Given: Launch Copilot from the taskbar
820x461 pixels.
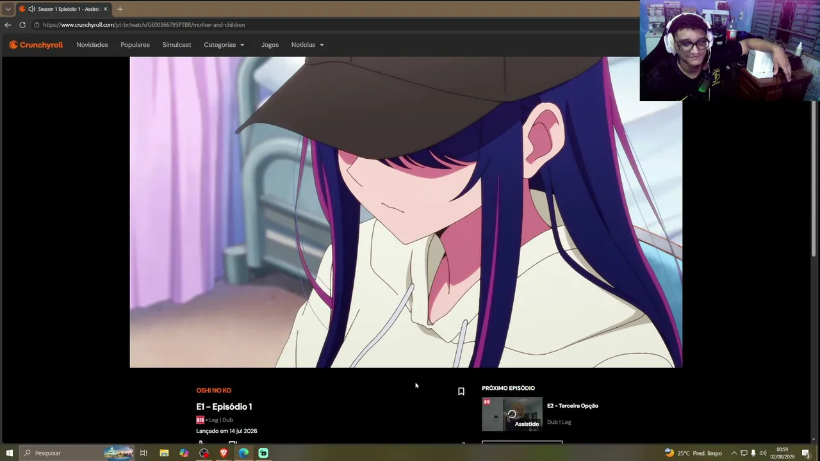Looking at the screenshot, I should pos(184,453).
